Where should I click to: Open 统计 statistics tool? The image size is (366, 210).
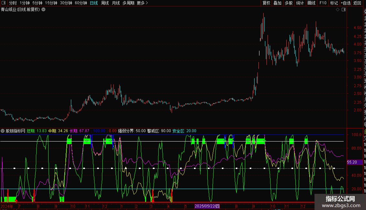pos(300,3)
